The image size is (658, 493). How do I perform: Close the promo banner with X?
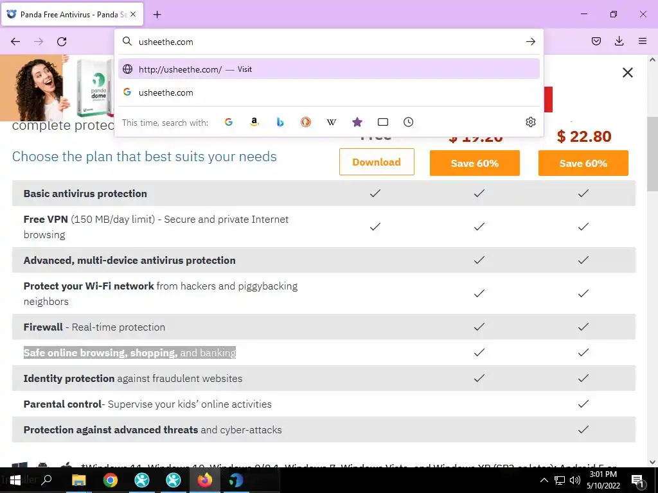(628, 73)
